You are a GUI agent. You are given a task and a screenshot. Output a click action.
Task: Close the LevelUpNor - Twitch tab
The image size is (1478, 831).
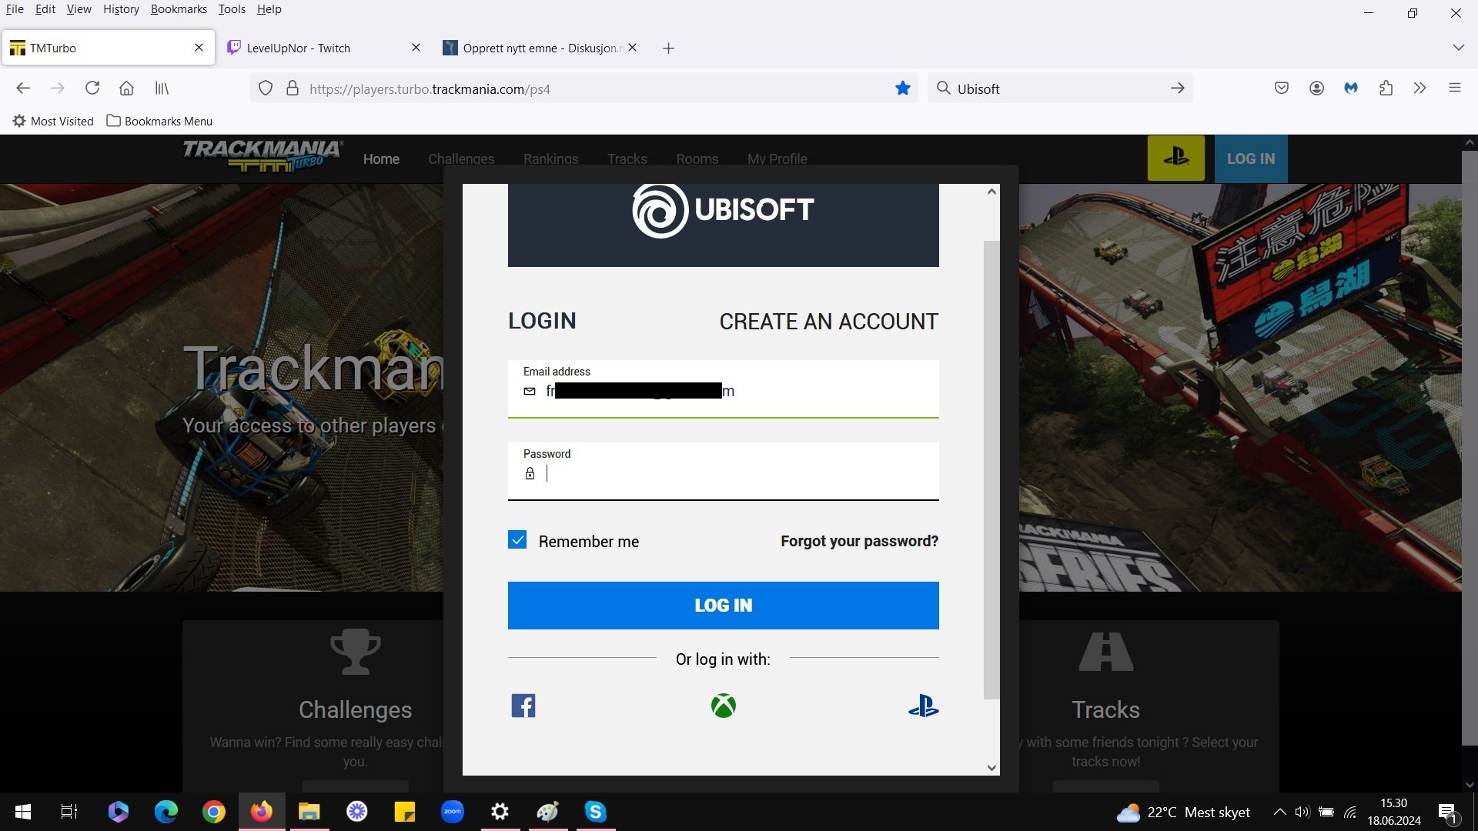point(416,48)
